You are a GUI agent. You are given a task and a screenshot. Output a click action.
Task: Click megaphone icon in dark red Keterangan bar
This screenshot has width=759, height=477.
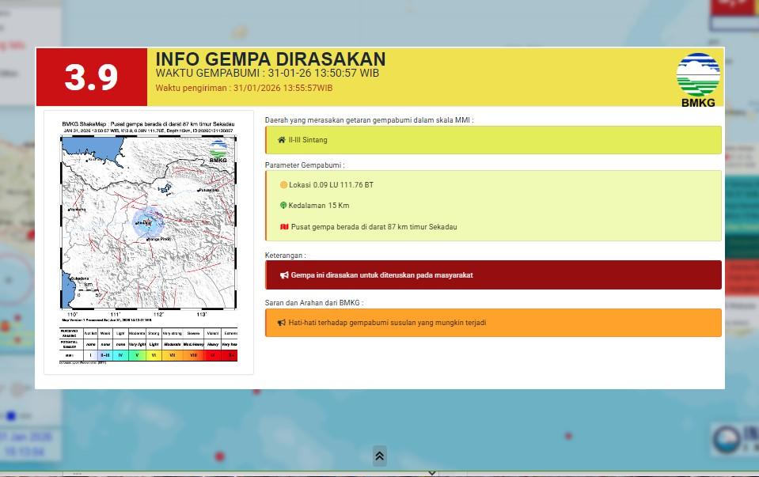[284, 274]
